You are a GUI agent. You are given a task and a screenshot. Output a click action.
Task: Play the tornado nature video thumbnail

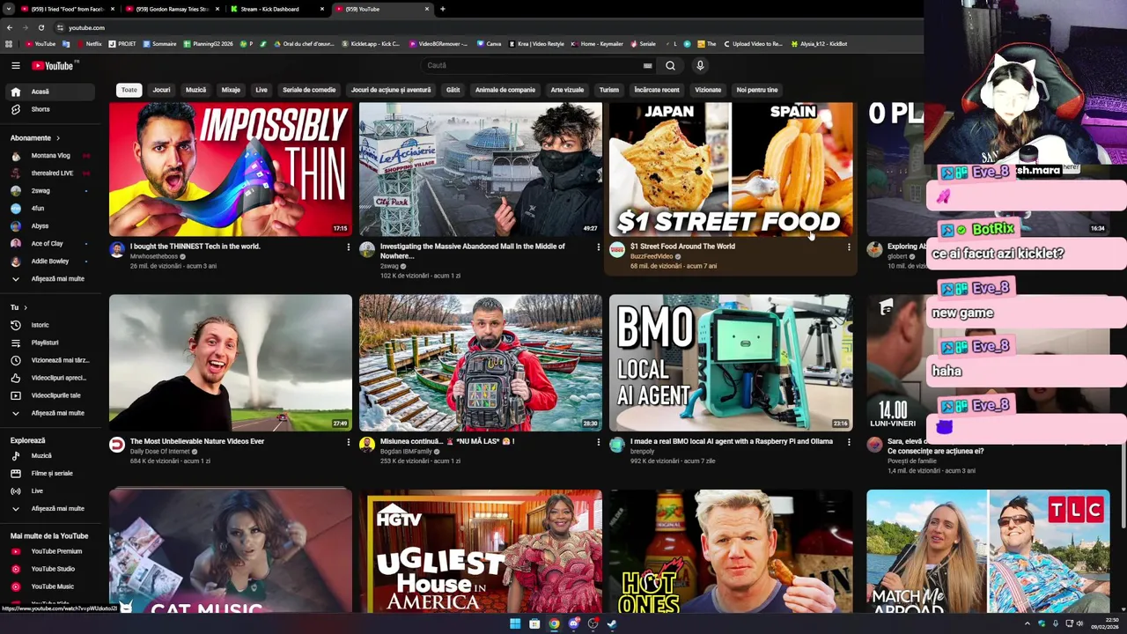(x=231, y=363)
